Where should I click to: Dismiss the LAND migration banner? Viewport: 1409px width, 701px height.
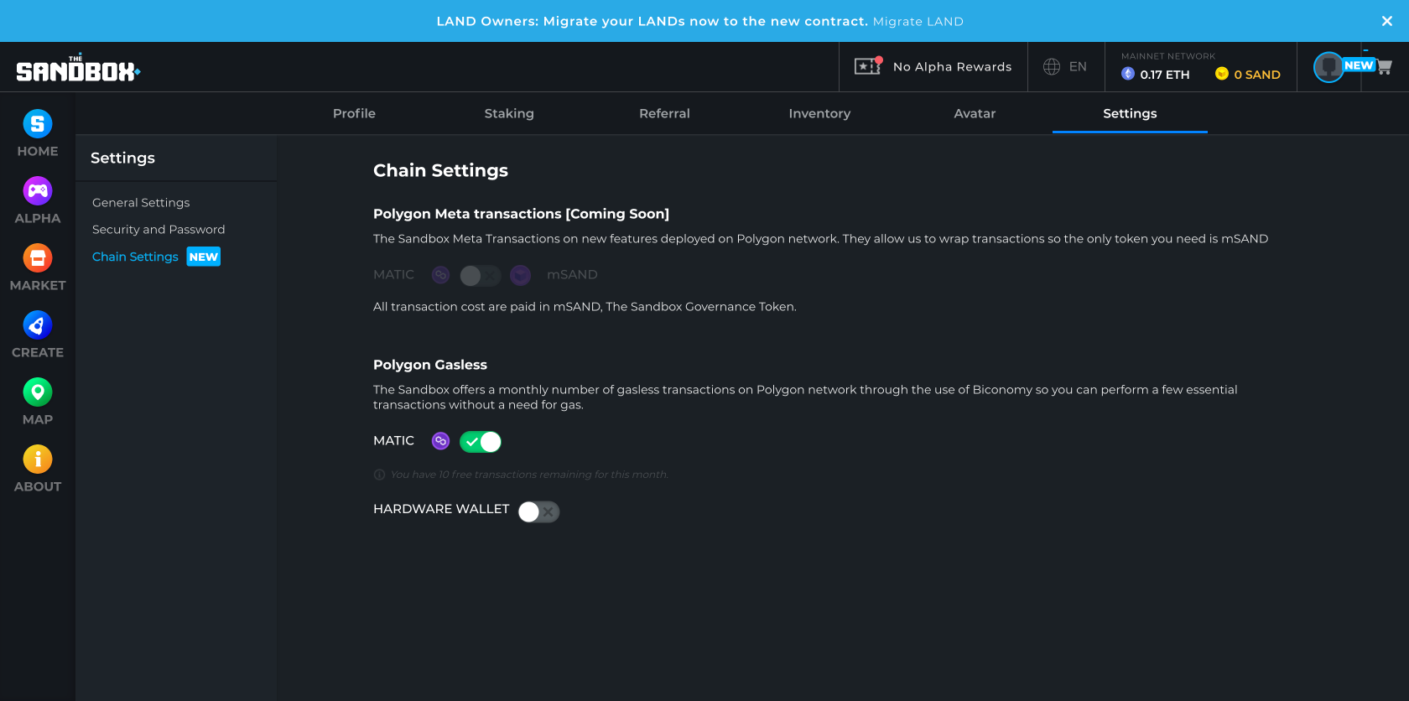pos(1387,21)
